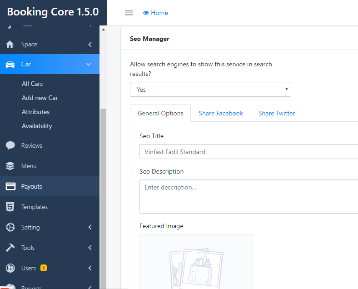The height and width of the screenshot is (289, 358).
Task: Click the Tools hammer icon
Action: coord(10,248)
